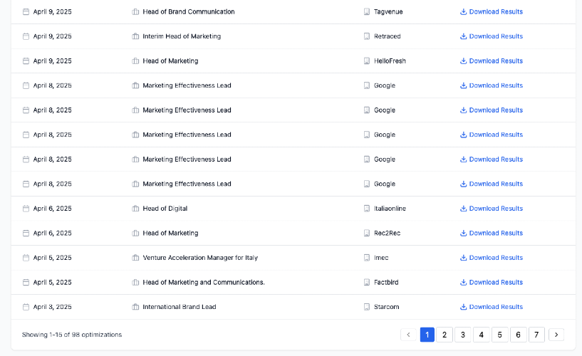Screen dimensions: 582x356
Task: Click the briefcase icon beside Head of Marketing and Communications
Action: point(135,282)
